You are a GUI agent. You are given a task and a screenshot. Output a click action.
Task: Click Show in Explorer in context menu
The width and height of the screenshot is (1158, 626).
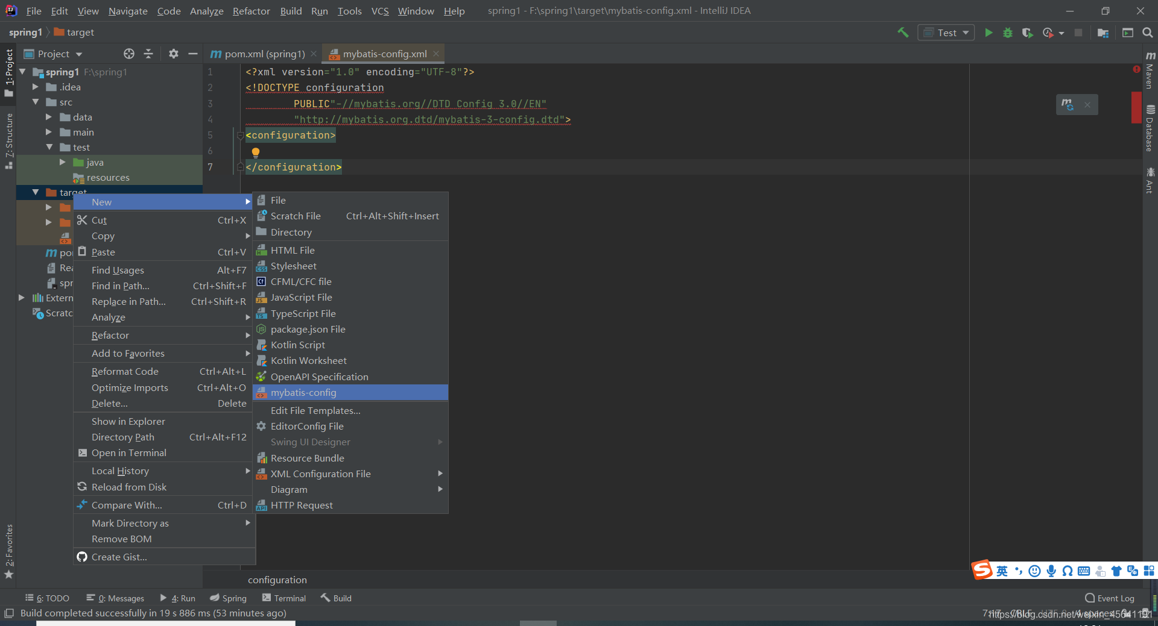164,421
